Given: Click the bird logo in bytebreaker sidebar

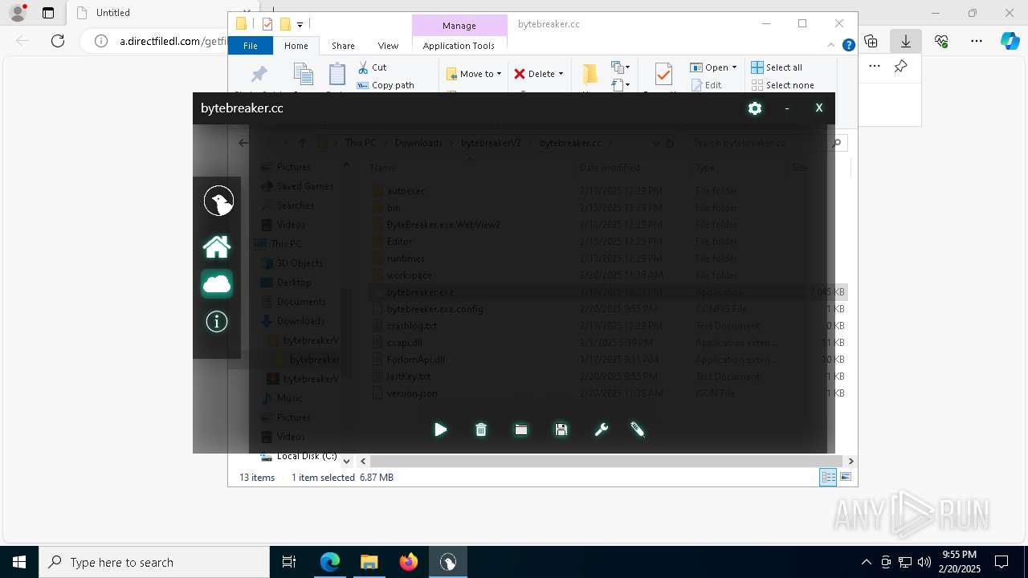Looking at the screenshot, I should point(218,201).
